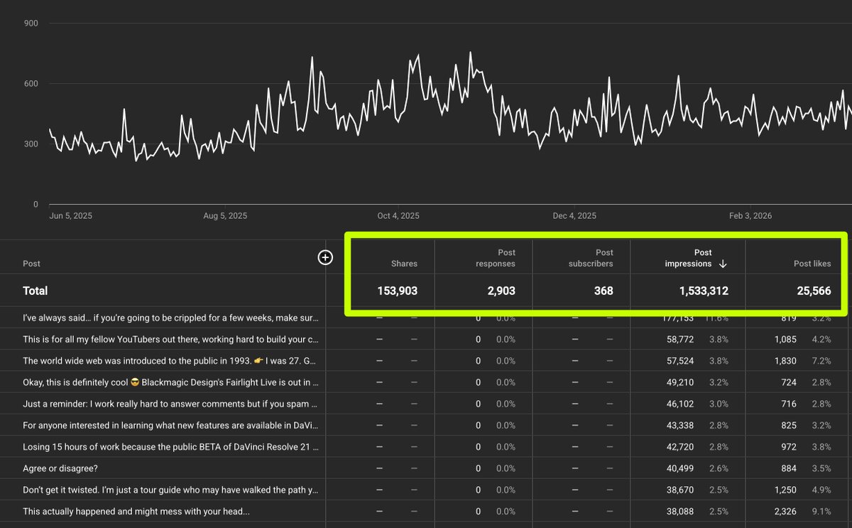
Task: Sort table by Post responses header
Action: [495, 258]
